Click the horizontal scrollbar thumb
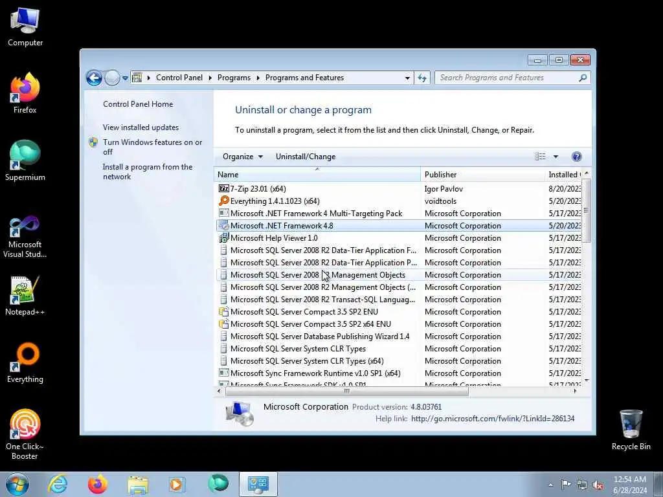This screenshot has height=497, width=663. (347, 392)
